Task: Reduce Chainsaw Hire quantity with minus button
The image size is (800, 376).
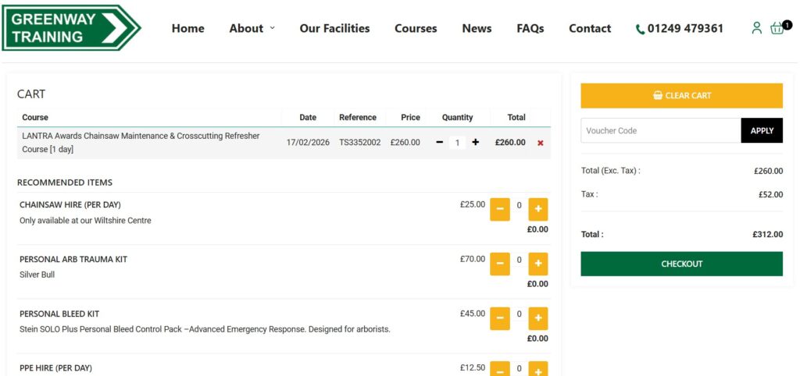Action: coord(499,209)
